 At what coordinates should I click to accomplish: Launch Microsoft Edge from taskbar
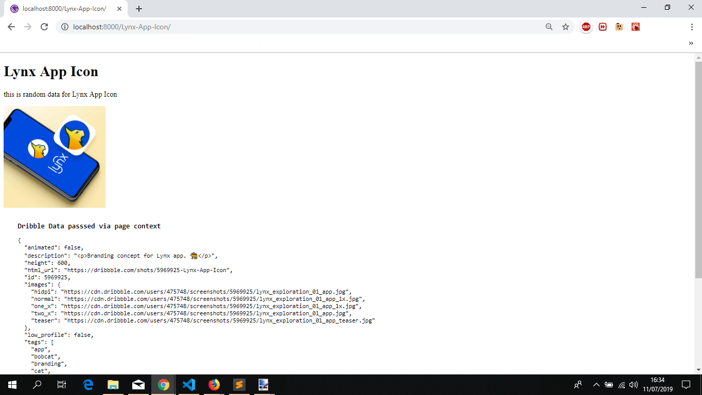coord(88,385)
